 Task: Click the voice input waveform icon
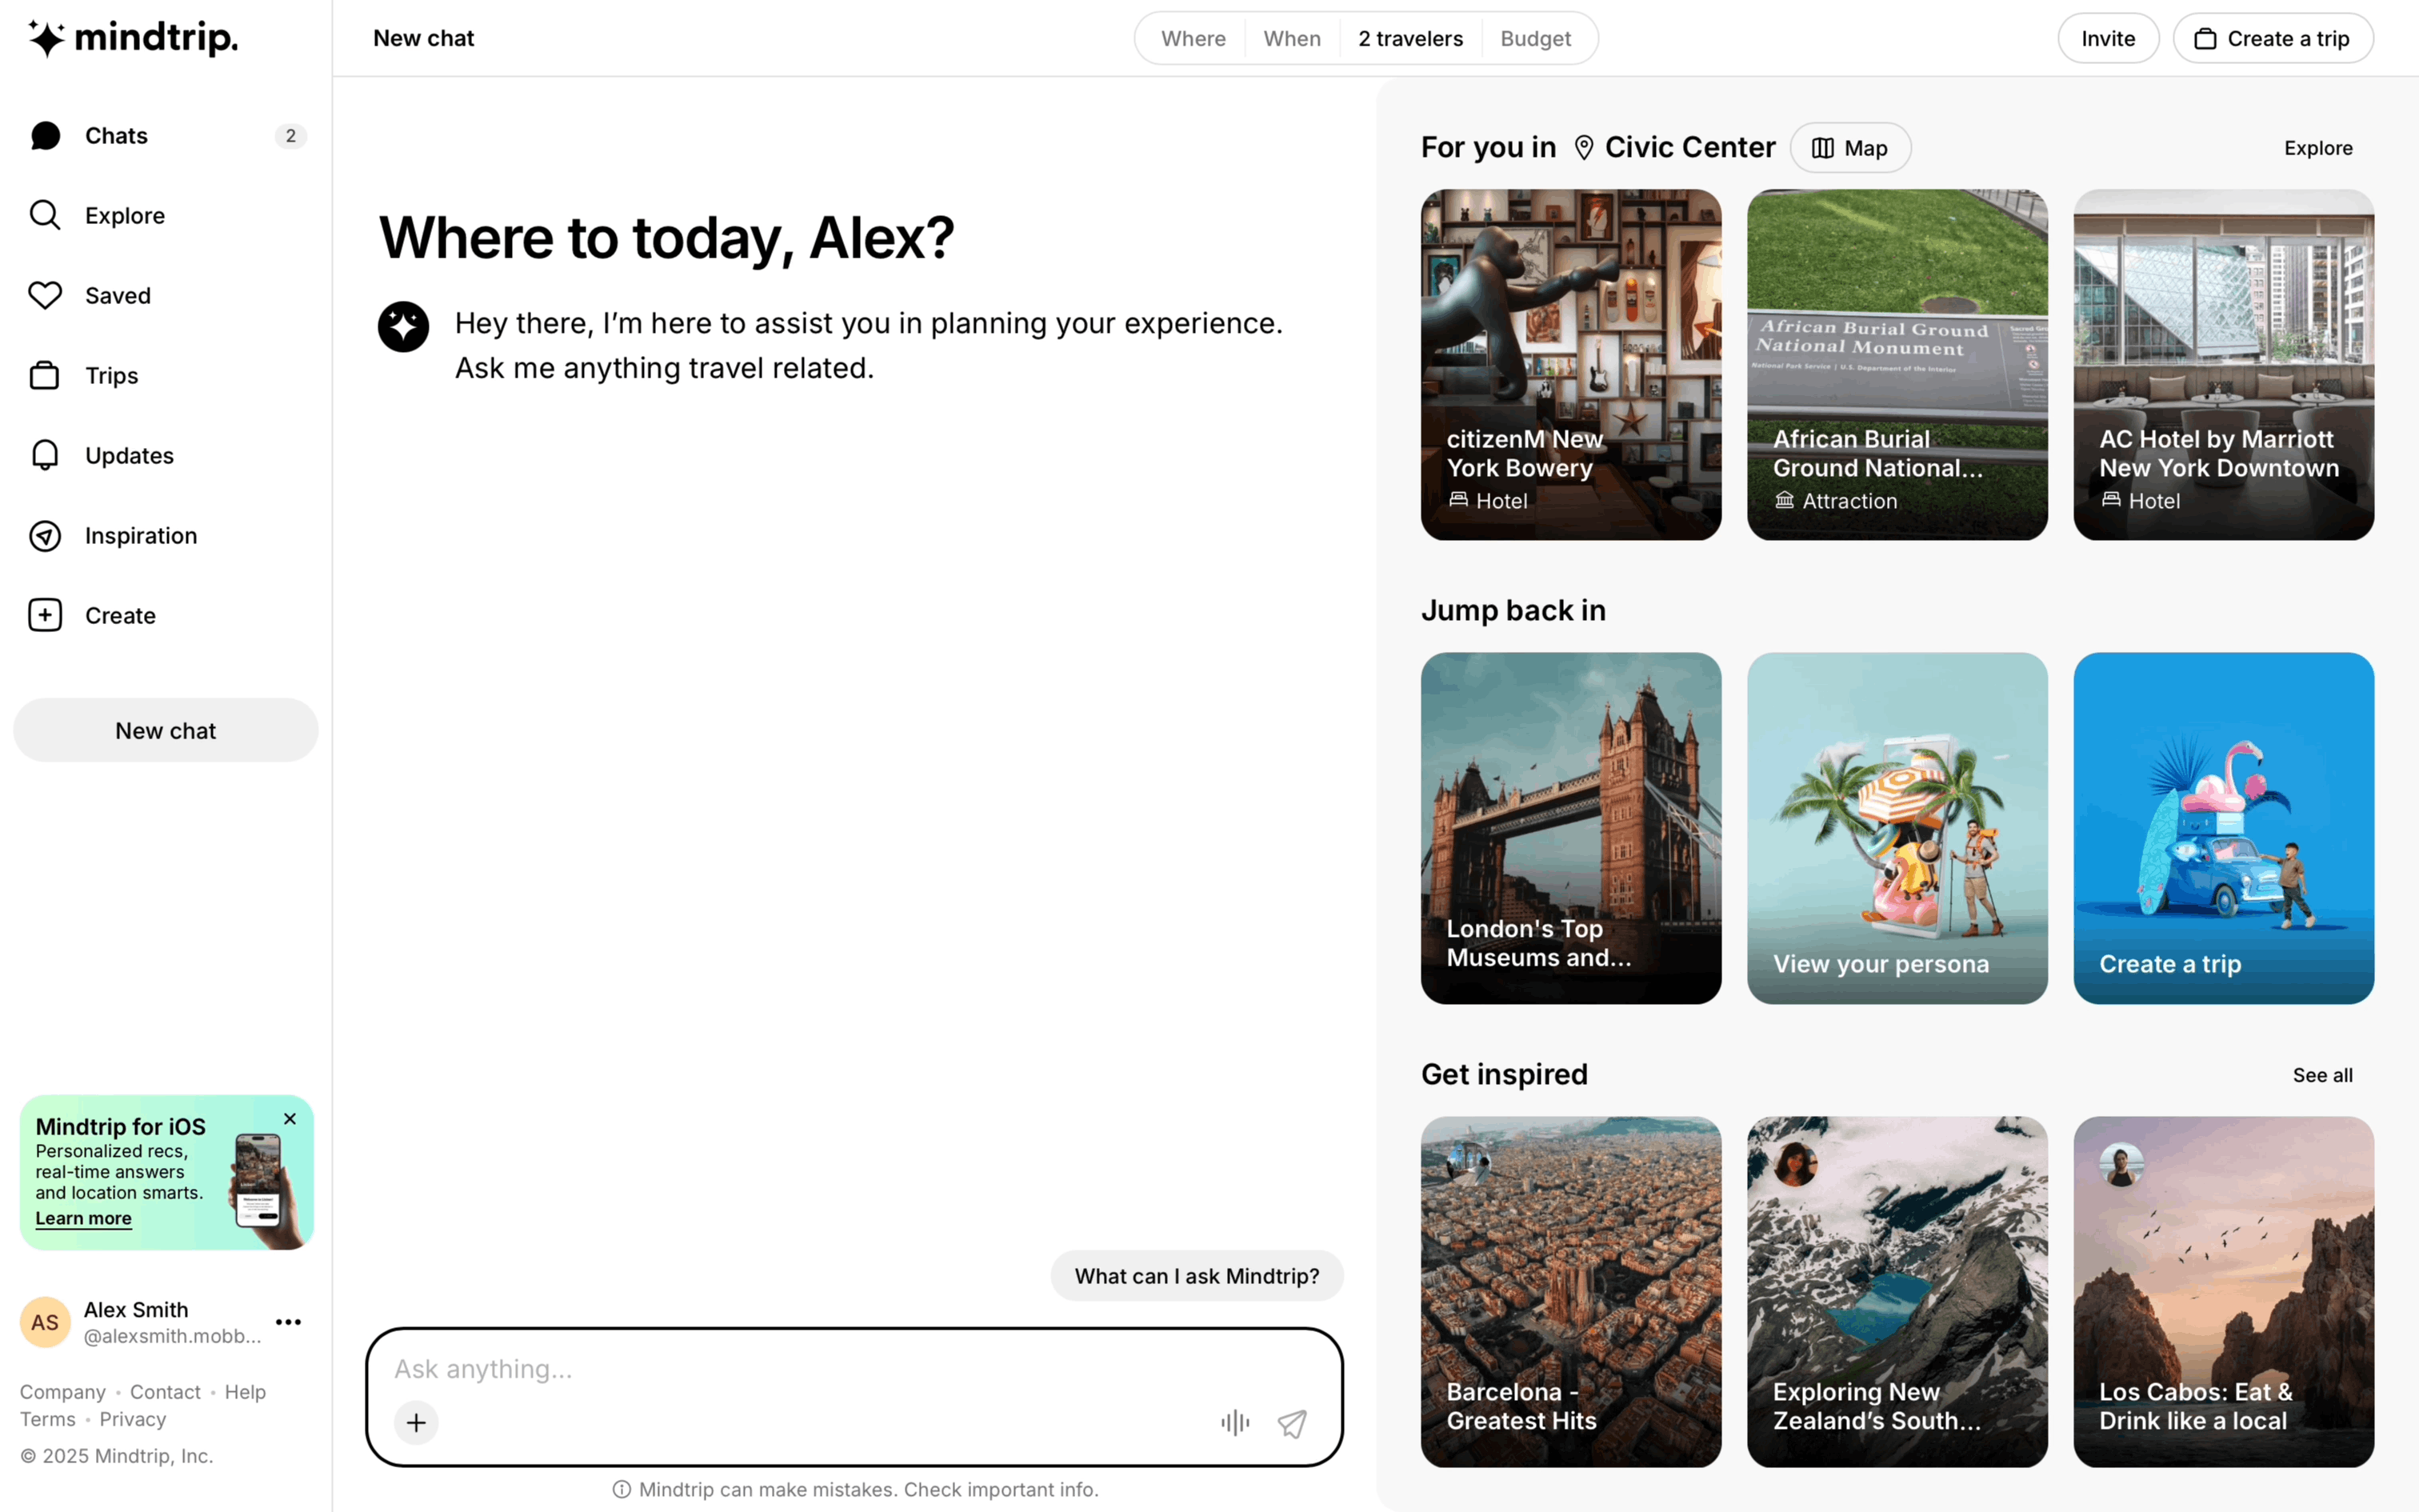click(x=1234, y=1423)
